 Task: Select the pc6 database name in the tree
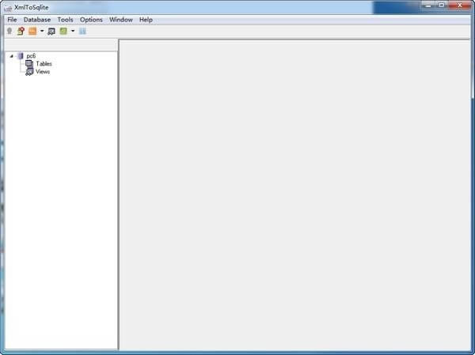(31, 56)
